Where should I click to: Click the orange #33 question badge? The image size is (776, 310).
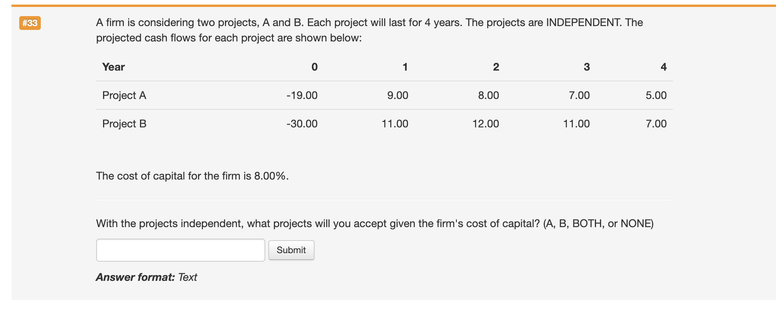pos(29,23)
